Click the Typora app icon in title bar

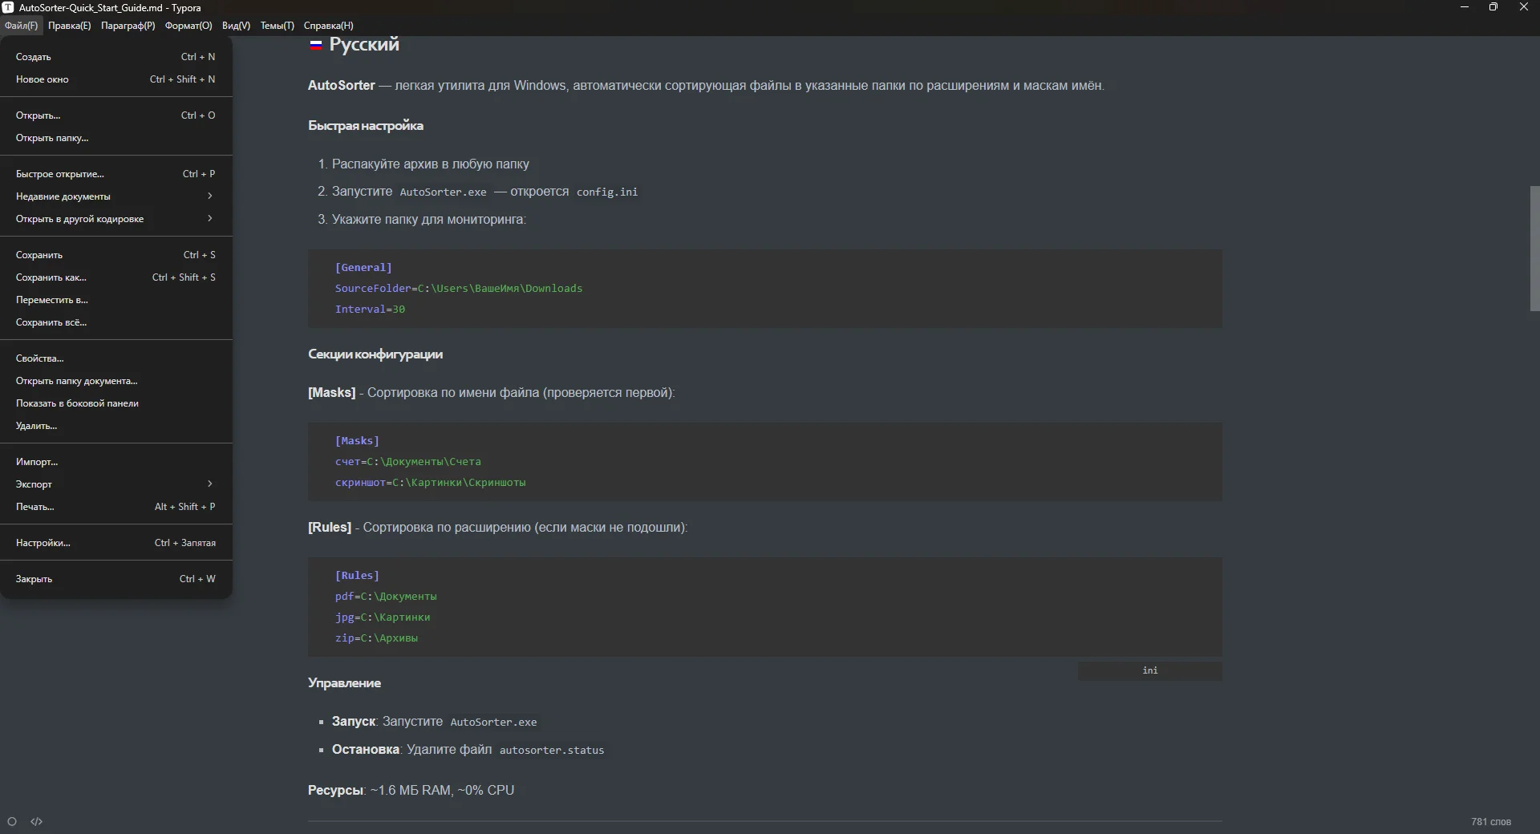(x=8, y=7)
